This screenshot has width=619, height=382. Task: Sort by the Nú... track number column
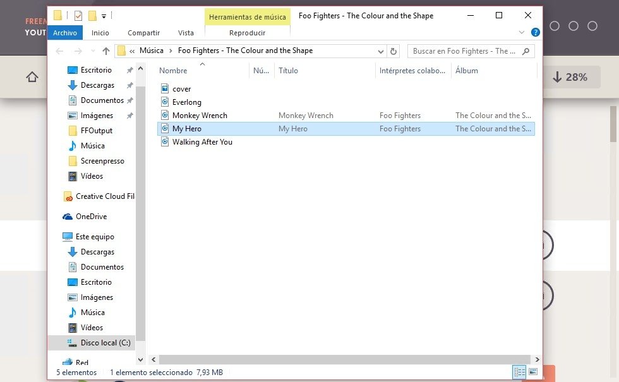pos(261,71)
